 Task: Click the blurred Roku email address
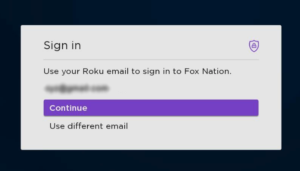[76, 88]
